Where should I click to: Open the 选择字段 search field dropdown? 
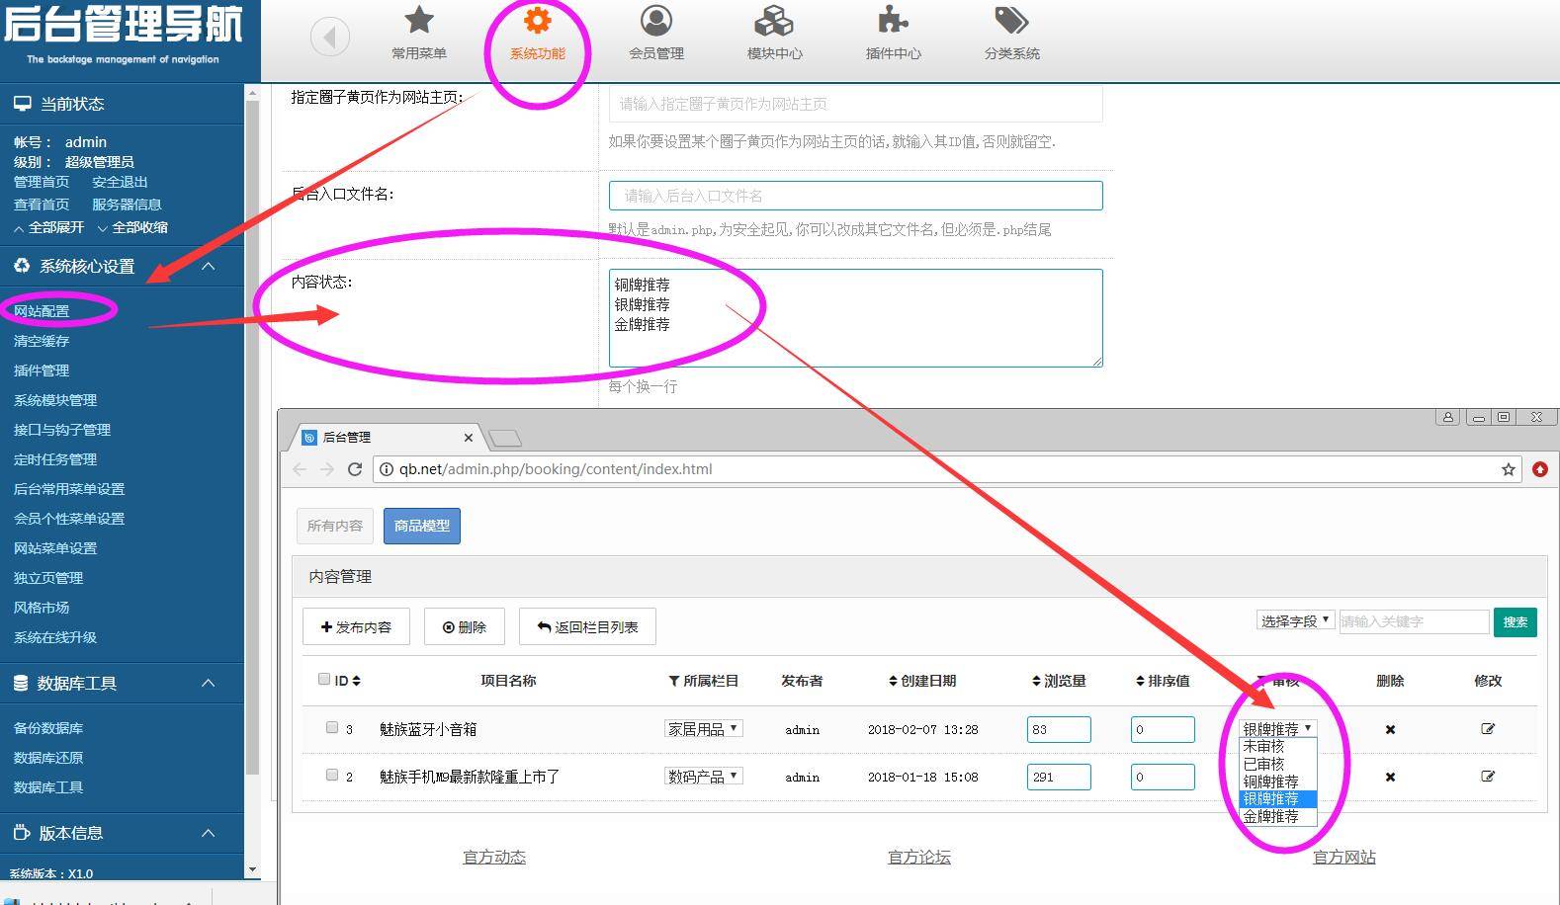tap(1295, 620)
